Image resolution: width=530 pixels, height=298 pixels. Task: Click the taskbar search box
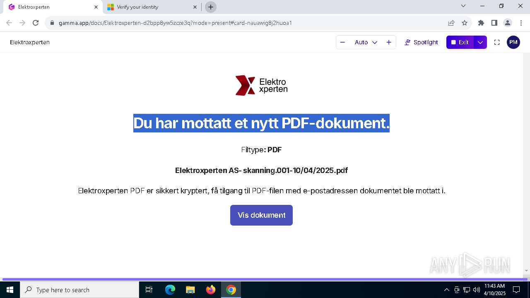pos(79,290)
